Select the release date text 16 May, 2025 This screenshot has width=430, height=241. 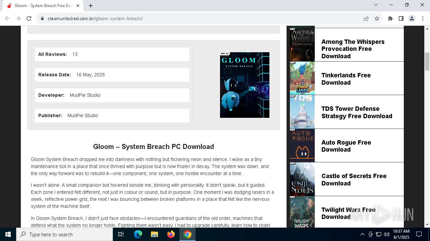(90, 75)
